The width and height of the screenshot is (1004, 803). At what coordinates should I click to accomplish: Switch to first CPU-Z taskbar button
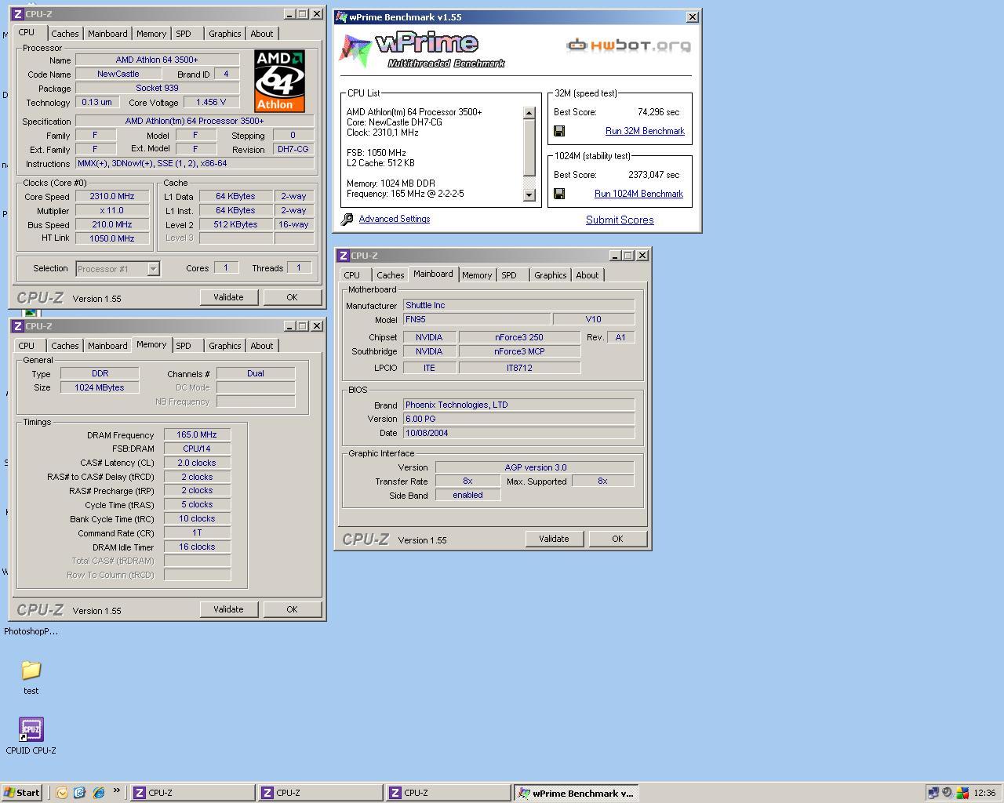192,793
